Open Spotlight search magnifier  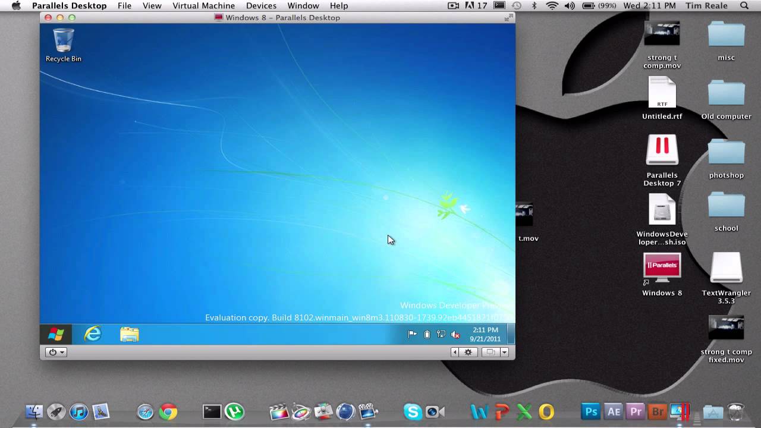click(x=744, y=5)
